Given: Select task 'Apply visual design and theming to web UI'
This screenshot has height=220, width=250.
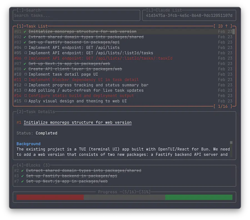Looking at the screenshot, I should [x=77, y=101].
